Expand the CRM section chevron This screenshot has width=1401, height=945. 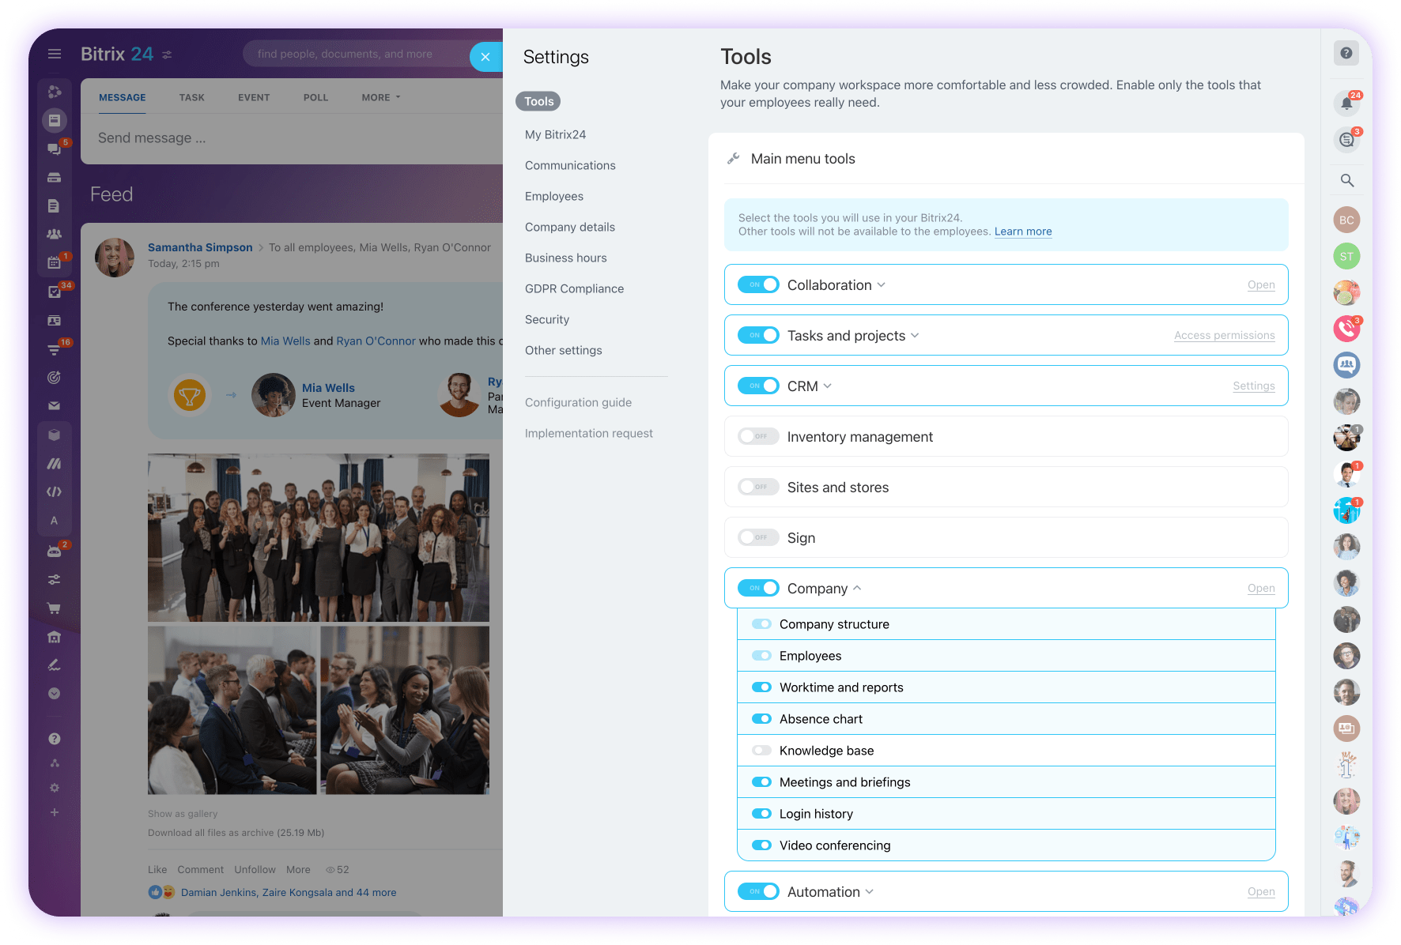[828, 386]
